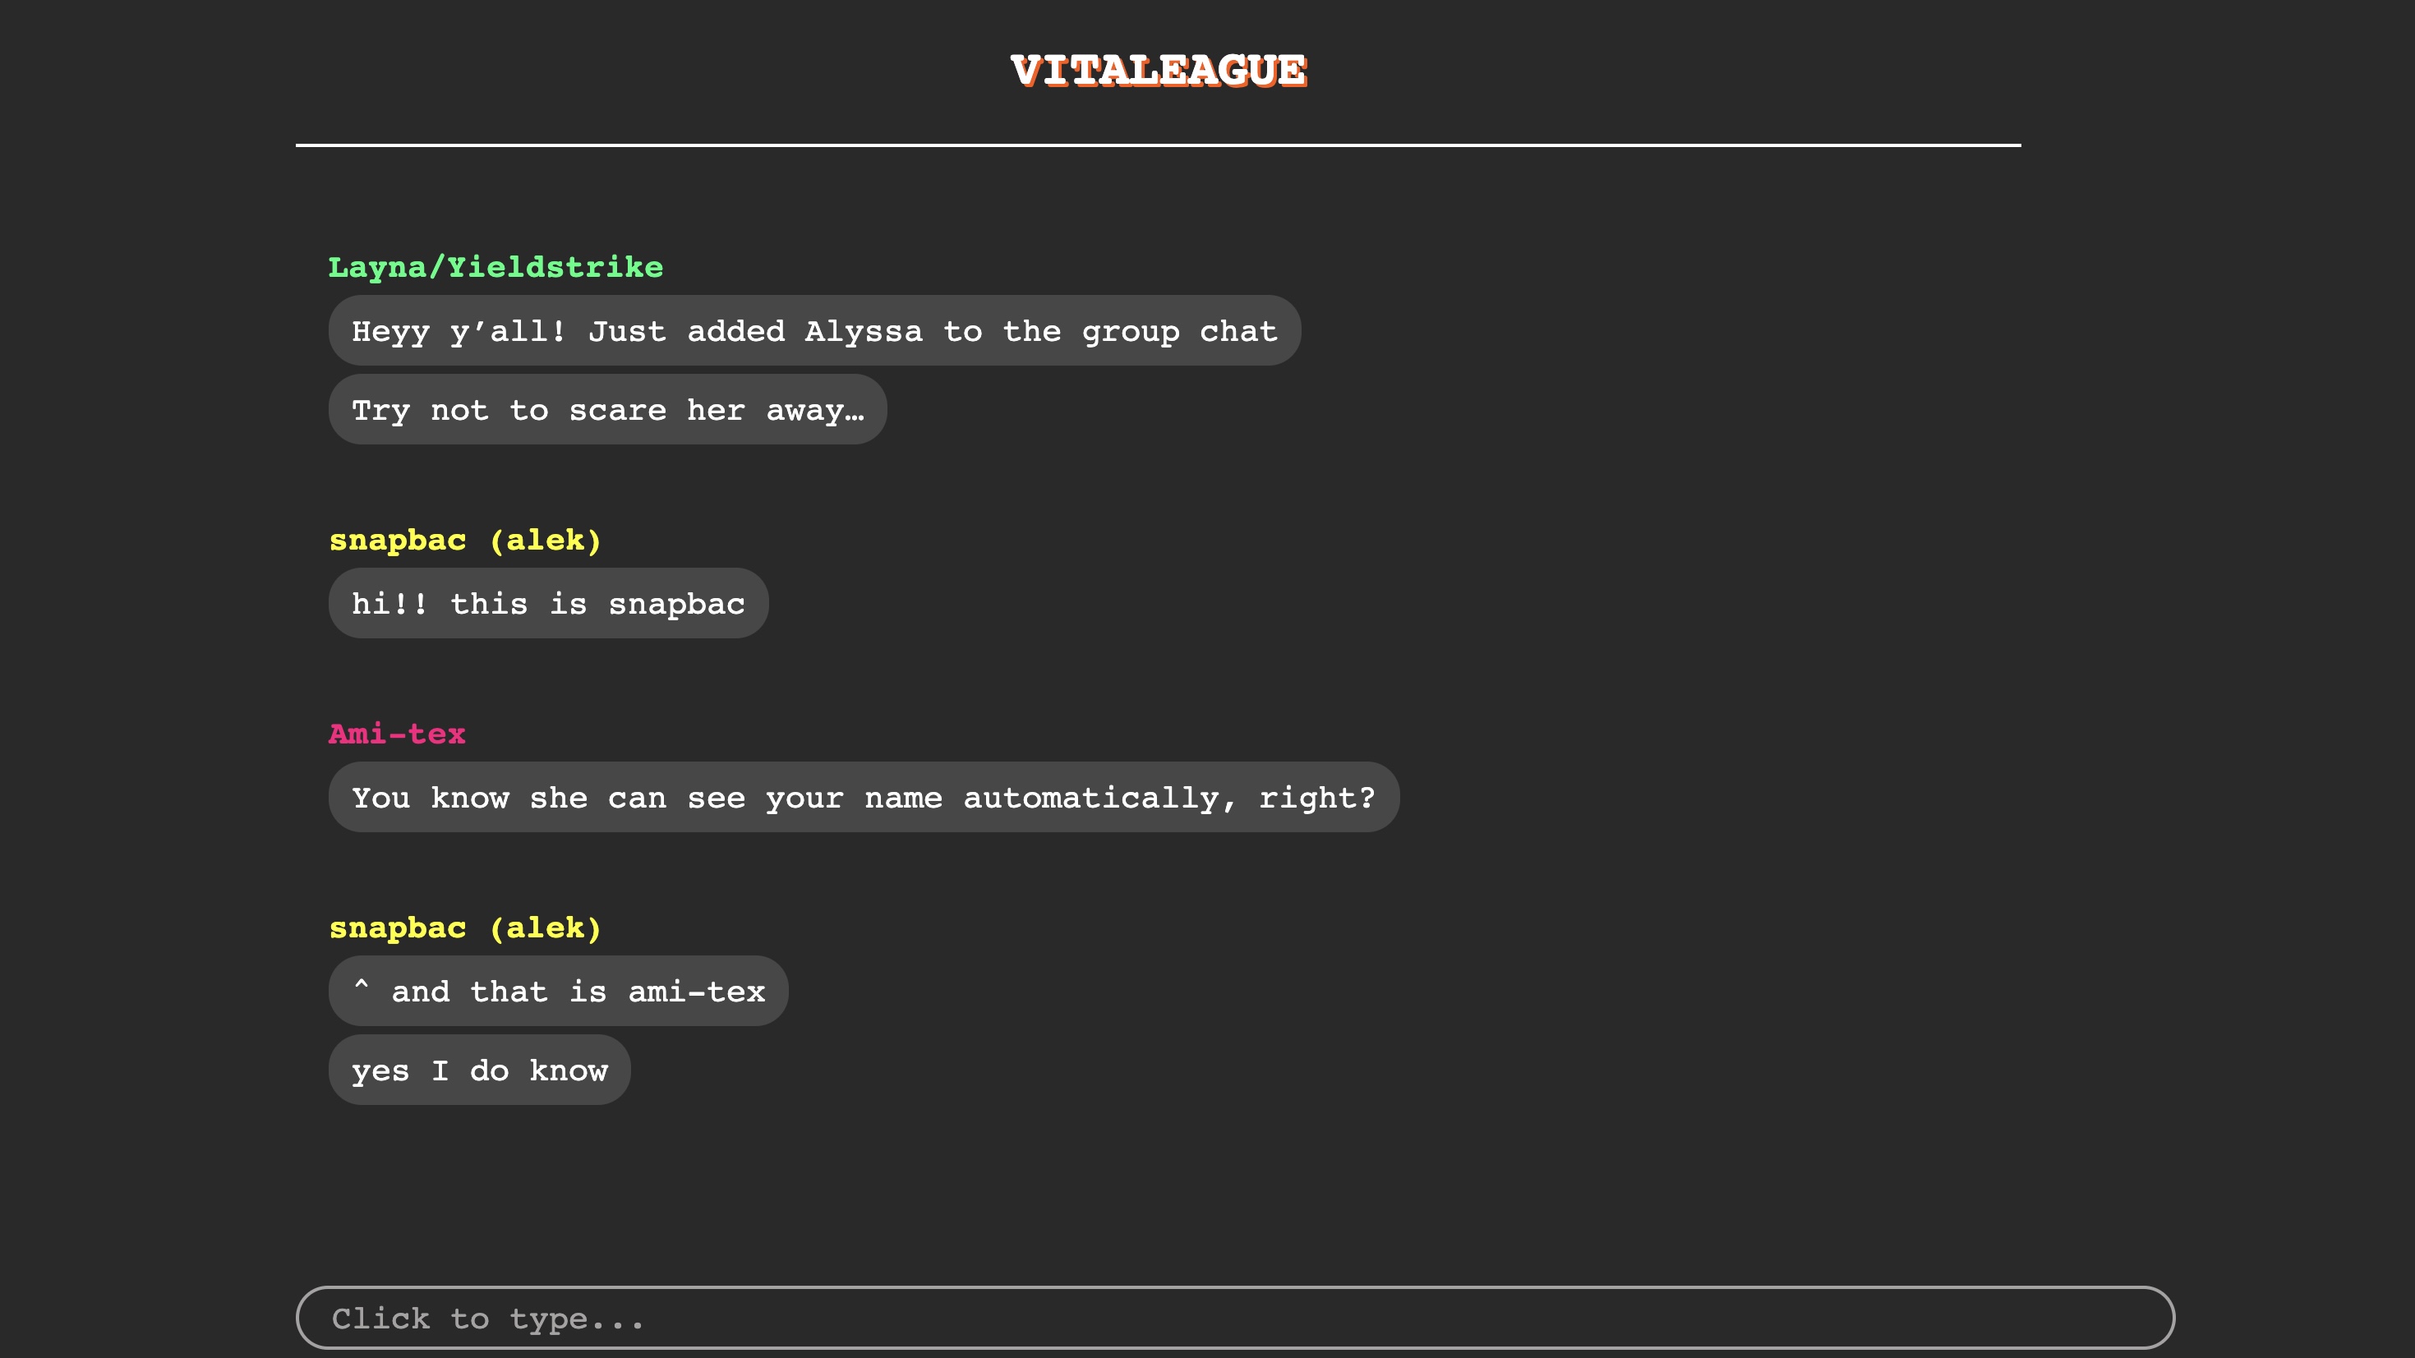Click the caret symbol in snapbac's message
The height and width of the screenshot is (1358, 2415).
[x=361, y=986]
